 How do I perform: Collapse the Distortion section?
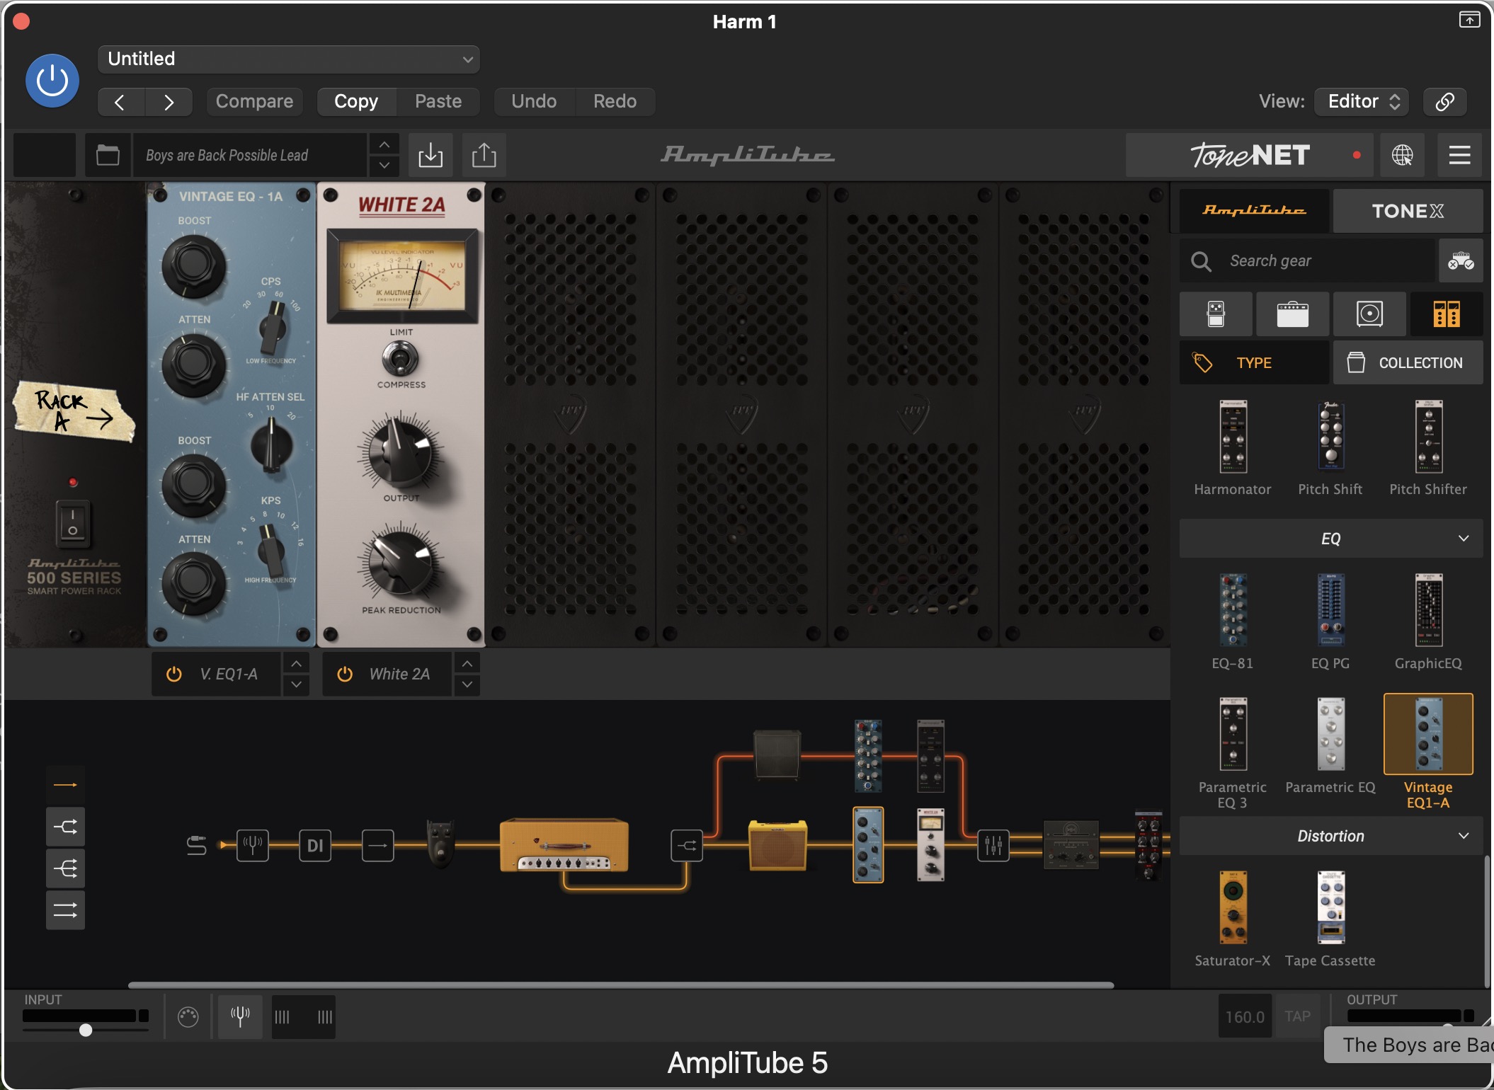[1331, 837]
